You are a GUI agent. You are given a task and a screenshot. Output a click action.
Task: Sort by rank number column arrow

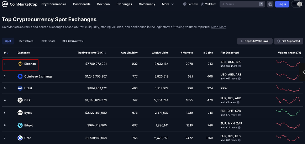coord(8,53)
